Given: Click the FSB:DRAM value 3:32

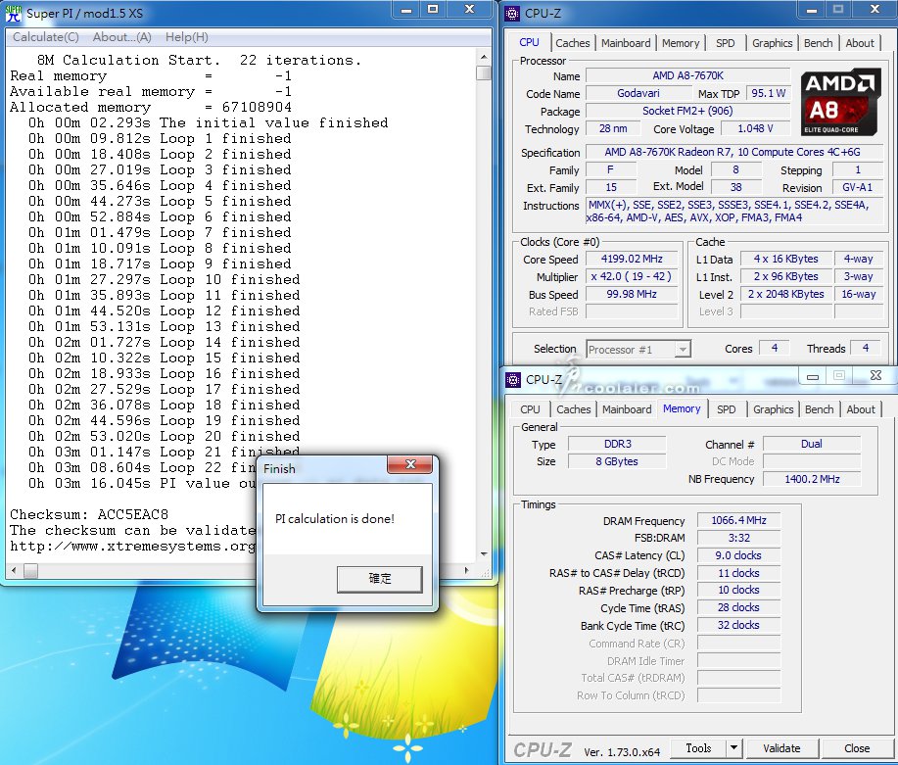Looking at the screenshot, I should (x=738, y=538).
